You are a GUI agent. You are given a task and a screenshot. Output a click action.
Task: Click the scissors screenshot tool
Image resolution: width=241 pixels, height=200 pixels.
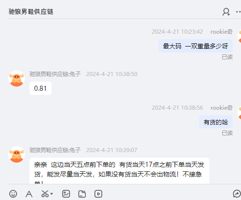tap(45, 194)
